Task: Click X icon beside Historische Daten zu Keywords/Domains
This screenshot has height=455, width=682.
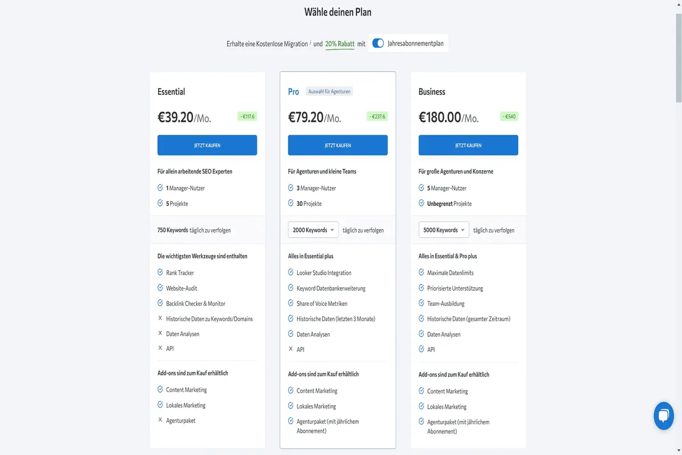Action: pos(160,318)
